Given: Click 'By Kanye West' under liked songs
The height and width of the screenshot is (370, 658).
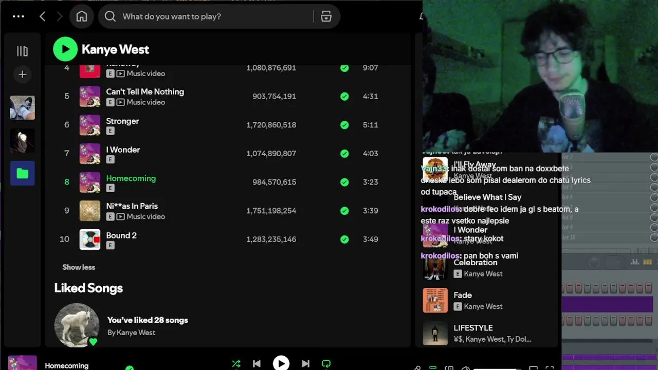Looking at the screenshot, I should click(x=131, y=332).
